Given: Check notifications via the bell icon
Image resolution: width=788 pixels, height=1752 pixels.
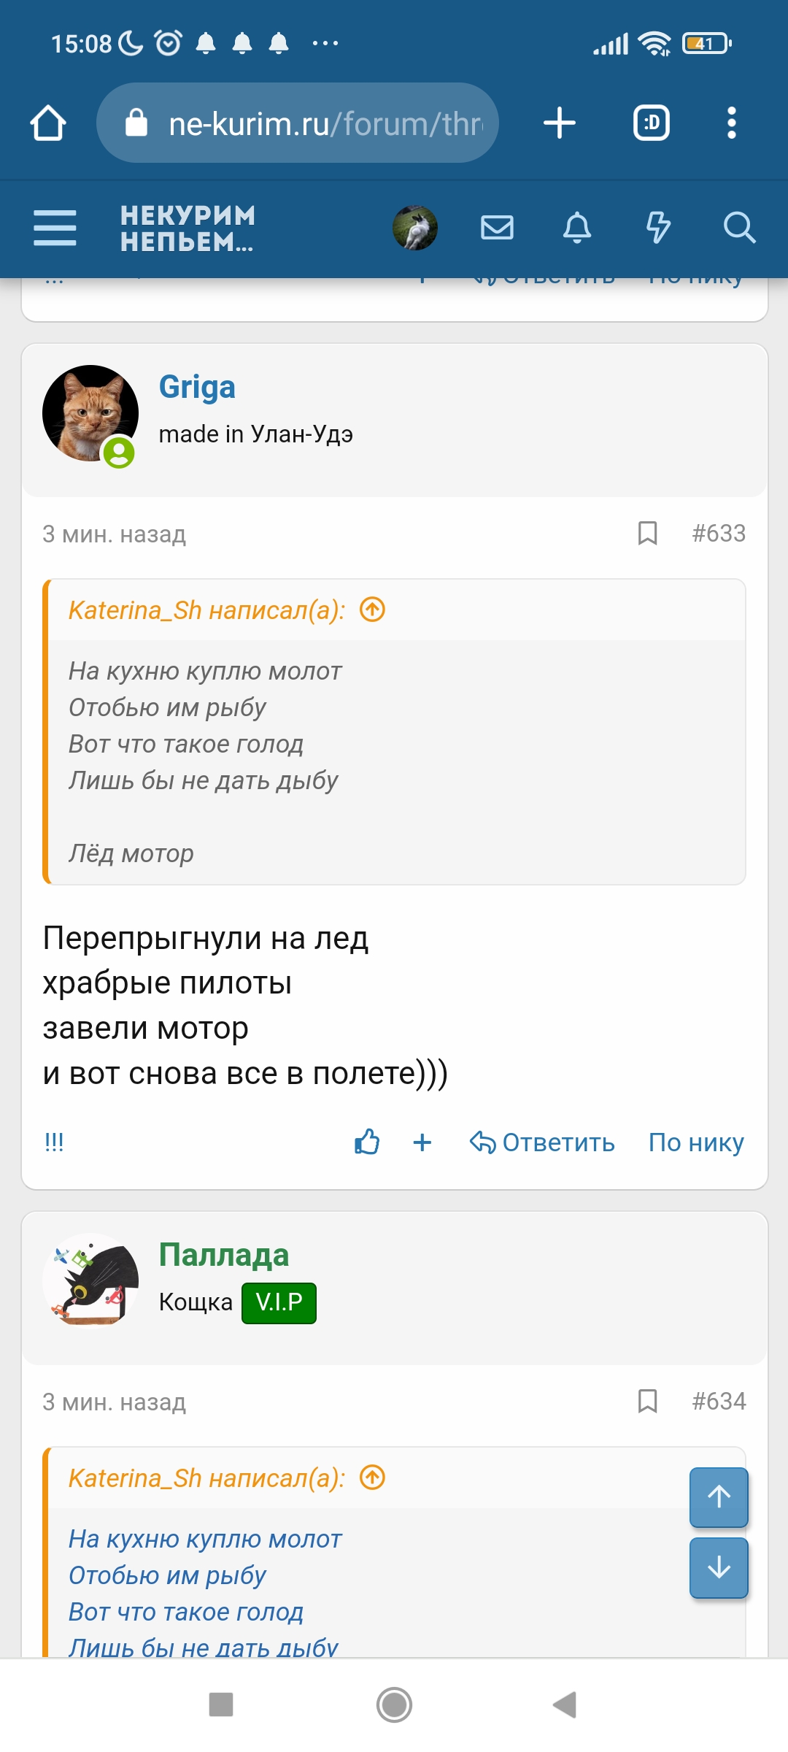Looking at the screenshot, I should point(577,228).
